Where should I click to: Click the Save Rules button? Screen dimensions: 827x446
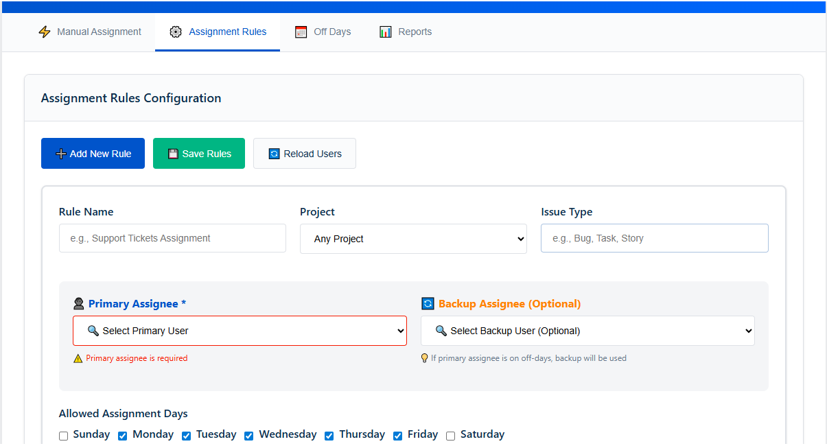click(199, 153)
